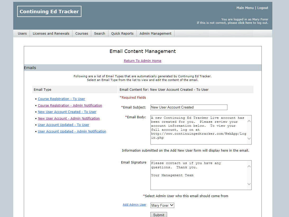Select New User Account - Admin Notification

[69, 119]
